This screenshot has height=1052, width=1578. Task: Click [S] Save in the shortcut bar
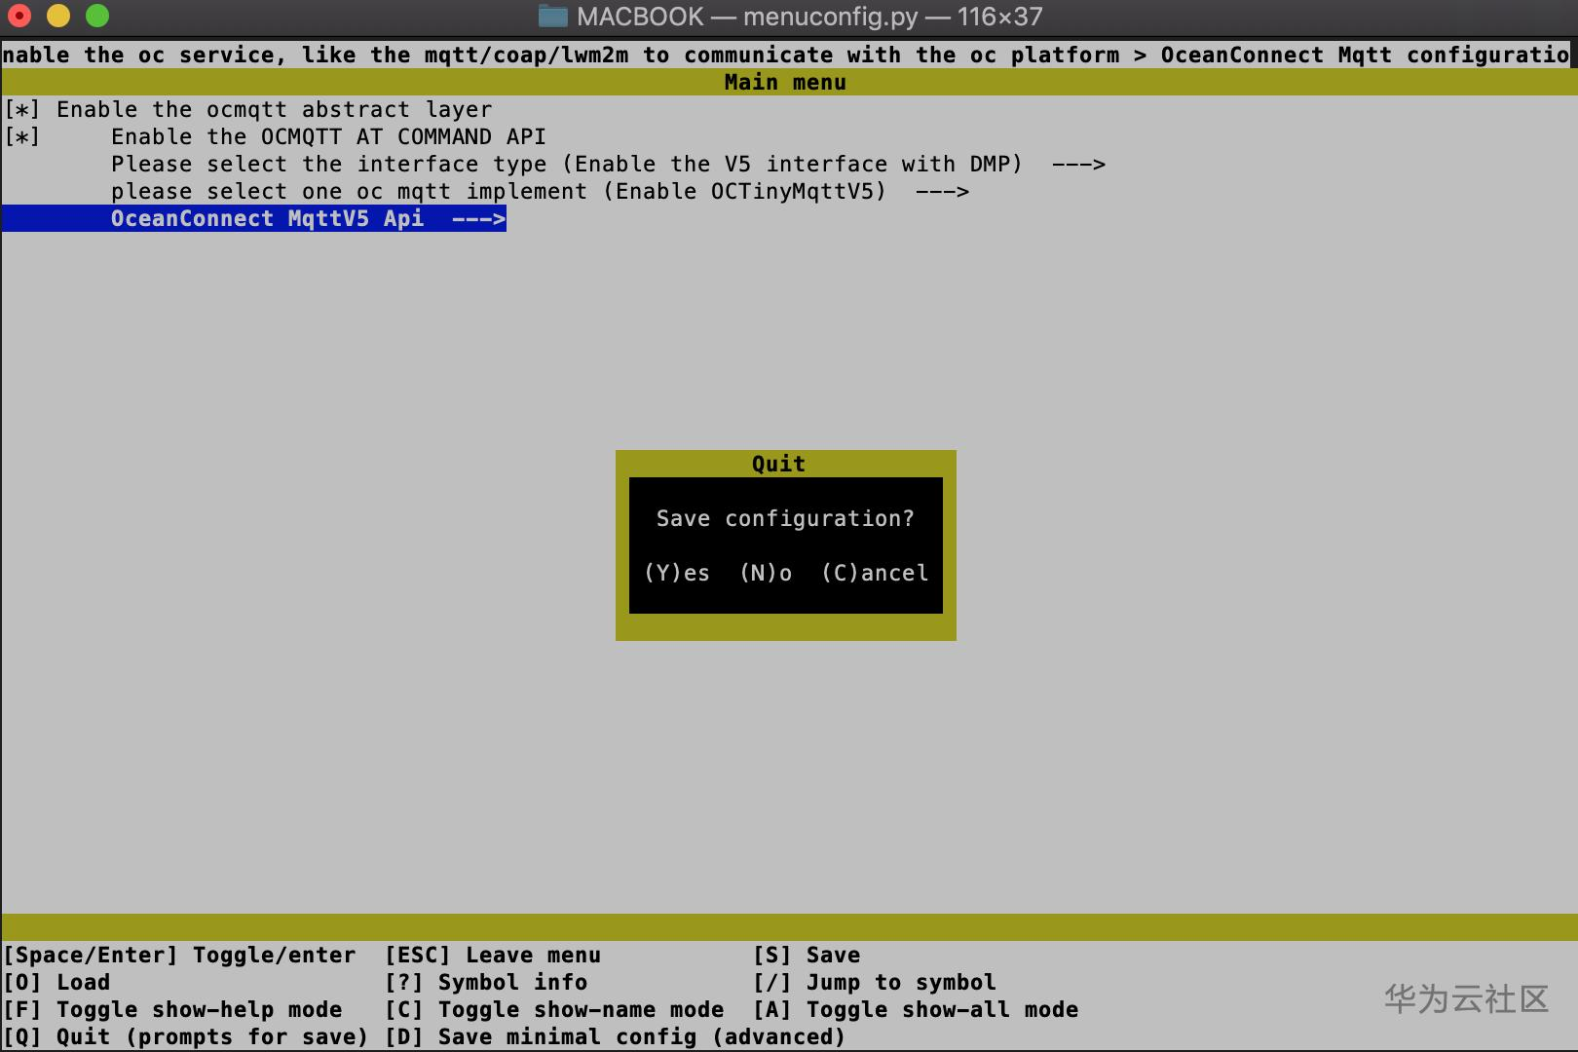pyautogui.click(x=807, y=955)
